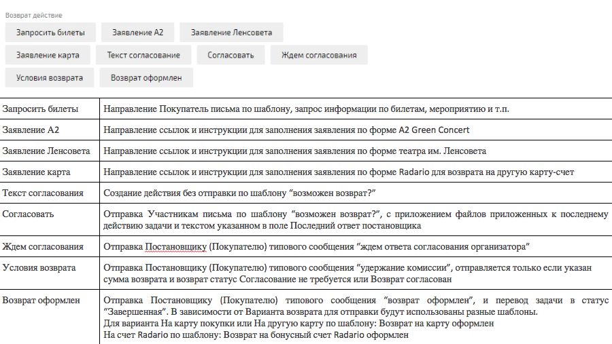Click the Условия возврата button
This screenshot has width=612, height=344.
pyautogui.click(x=50, y=77)
